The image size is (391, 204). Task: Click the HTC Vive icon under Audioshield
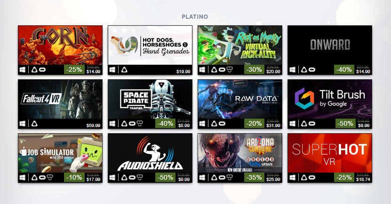click(x=124, y=177)
